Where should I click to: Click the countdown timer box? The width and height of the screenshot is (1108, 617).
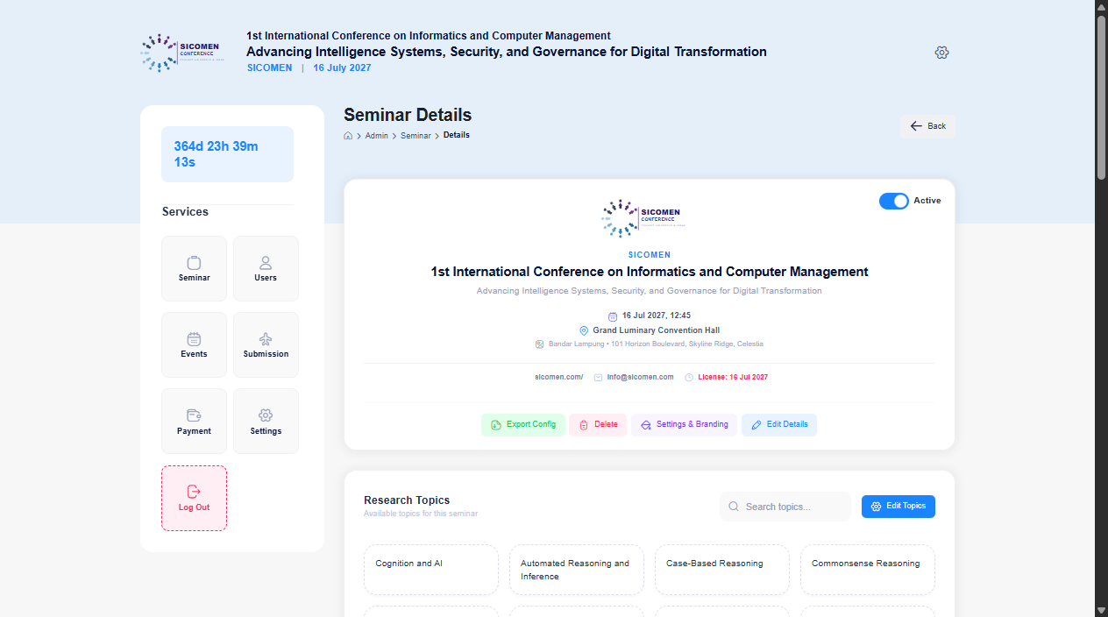tap(227, 154)
